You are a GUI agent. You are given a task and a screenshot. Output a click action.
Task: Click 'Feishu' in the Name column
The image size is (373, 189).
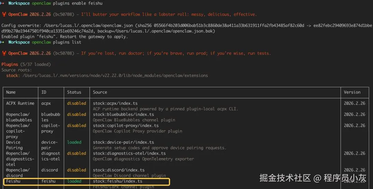pyautogui.click(x=13, y=181)
